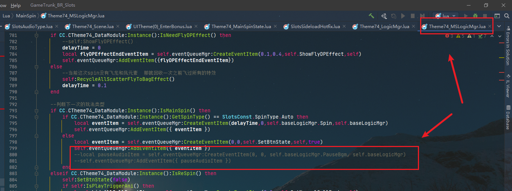Click the yellow warnings count icon
512x191 pixels.
coord(458,36)
